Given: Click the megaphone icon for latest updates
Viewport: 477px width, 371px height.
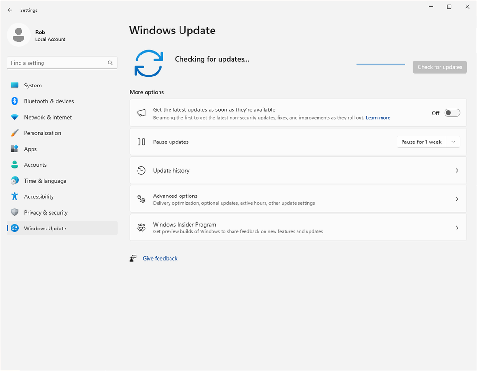Looking at the screenshot, I should (141, 113).
